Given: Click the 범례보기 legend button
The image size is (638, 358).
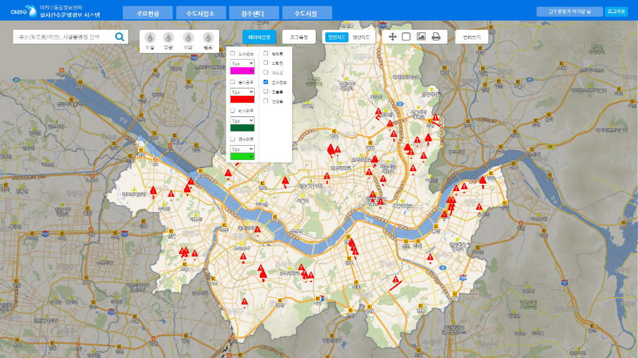Looking at the screenshot, I should 472,37.
